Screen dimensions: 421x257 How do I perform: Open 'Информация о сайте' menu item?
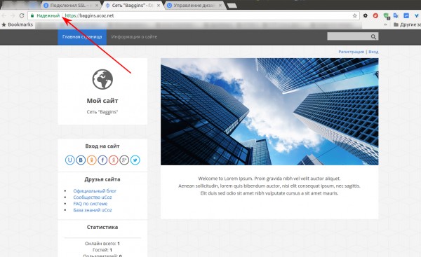[134, 36]
